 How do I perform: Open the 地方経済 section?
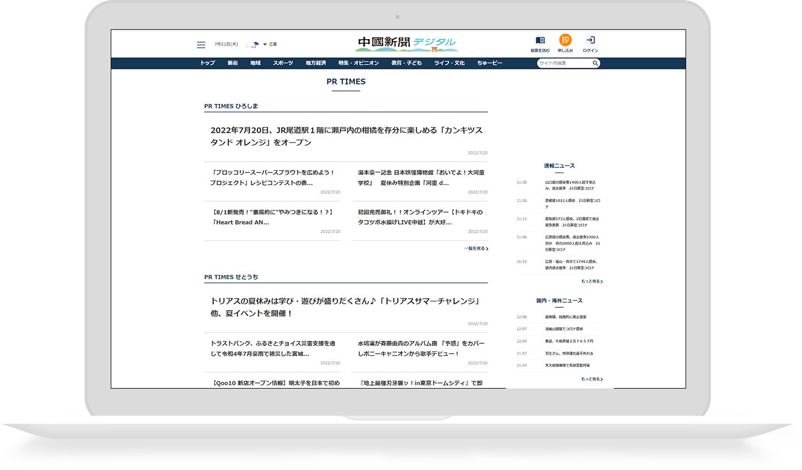(x=316, y=63)
